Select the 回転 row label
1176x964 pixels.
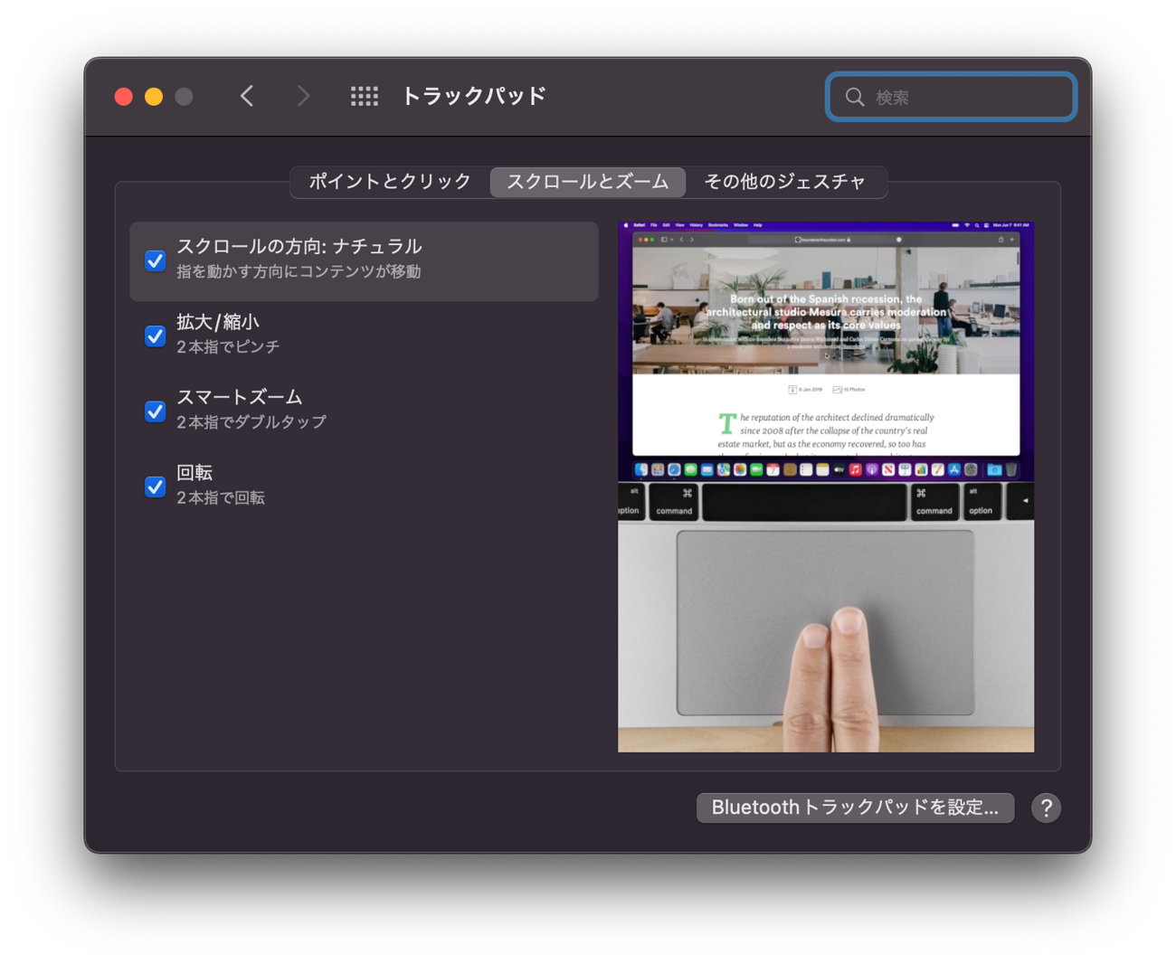pos(194,473)
